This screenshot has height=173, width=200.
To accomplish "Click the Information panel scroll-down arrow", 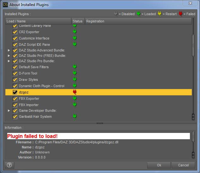I will point(193,157).
